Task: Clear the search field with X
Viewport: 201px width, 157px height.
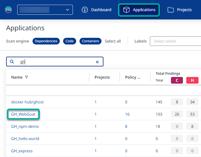Action: [x=97, y=62]
